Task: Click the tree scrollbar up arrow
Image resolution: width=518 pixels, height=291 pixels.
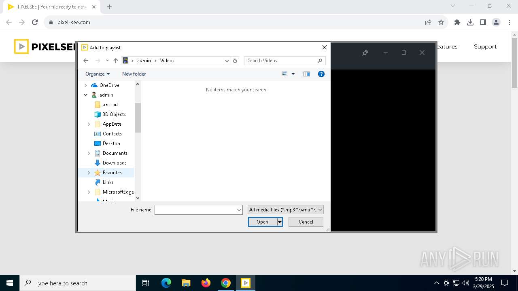Action: [x=138, y=84]
